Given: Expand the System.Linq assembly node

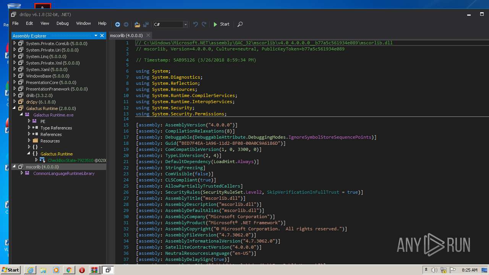Looking at the screenshot, I should point(15,56).
